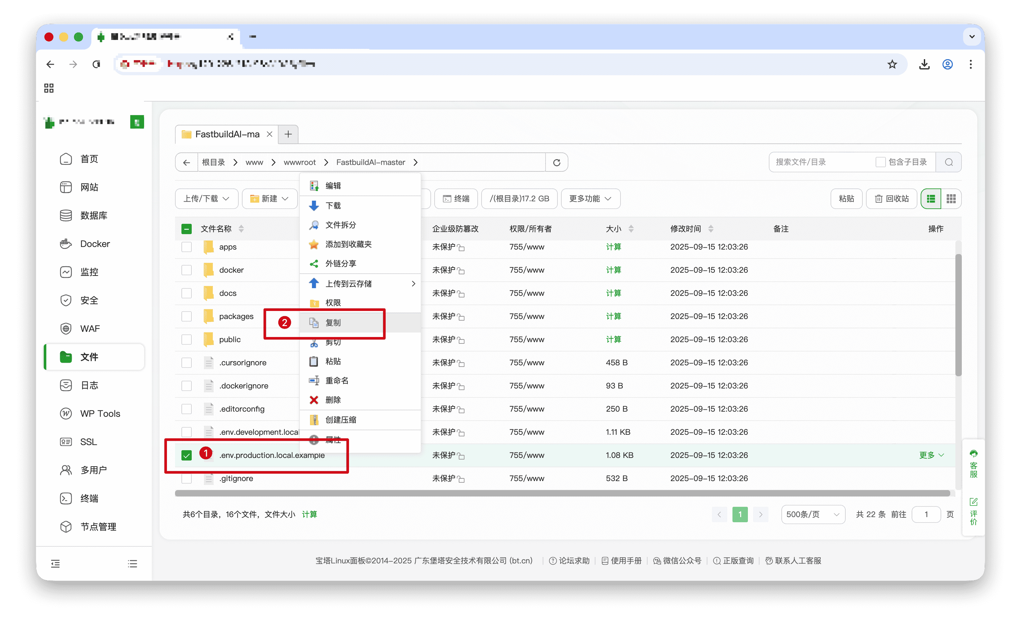Image resolution: width=1021 pixels, height=629 pixels.
Task: Open Docker from the sidebar
Action: pos(95,244)
